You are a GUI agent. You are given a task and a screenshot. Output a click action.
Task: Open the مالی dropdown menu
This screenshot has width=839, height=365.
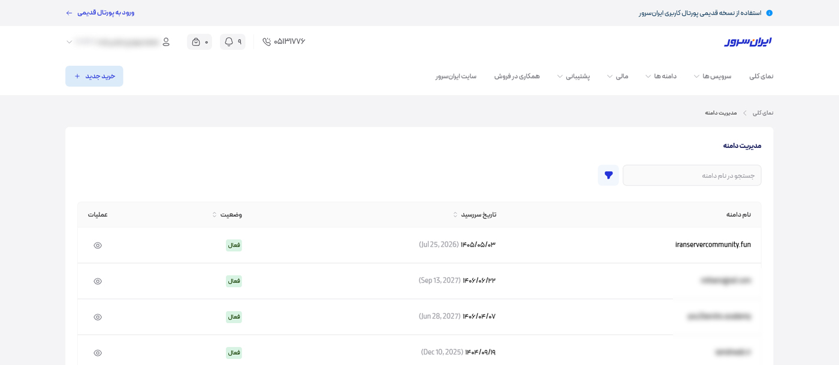[x=617, y=77]
